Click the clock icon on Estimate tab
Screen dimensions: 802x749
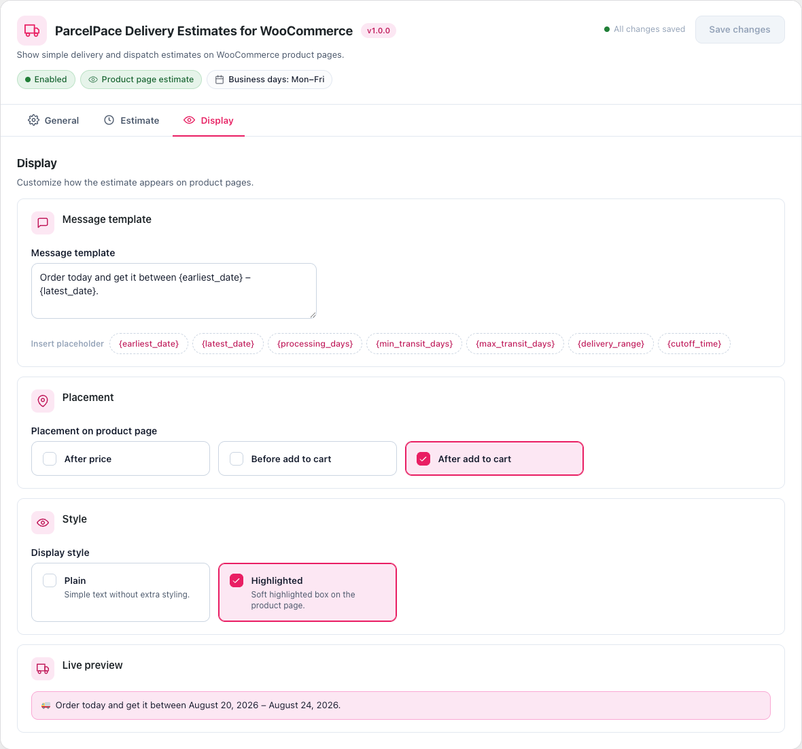point(109,120)
